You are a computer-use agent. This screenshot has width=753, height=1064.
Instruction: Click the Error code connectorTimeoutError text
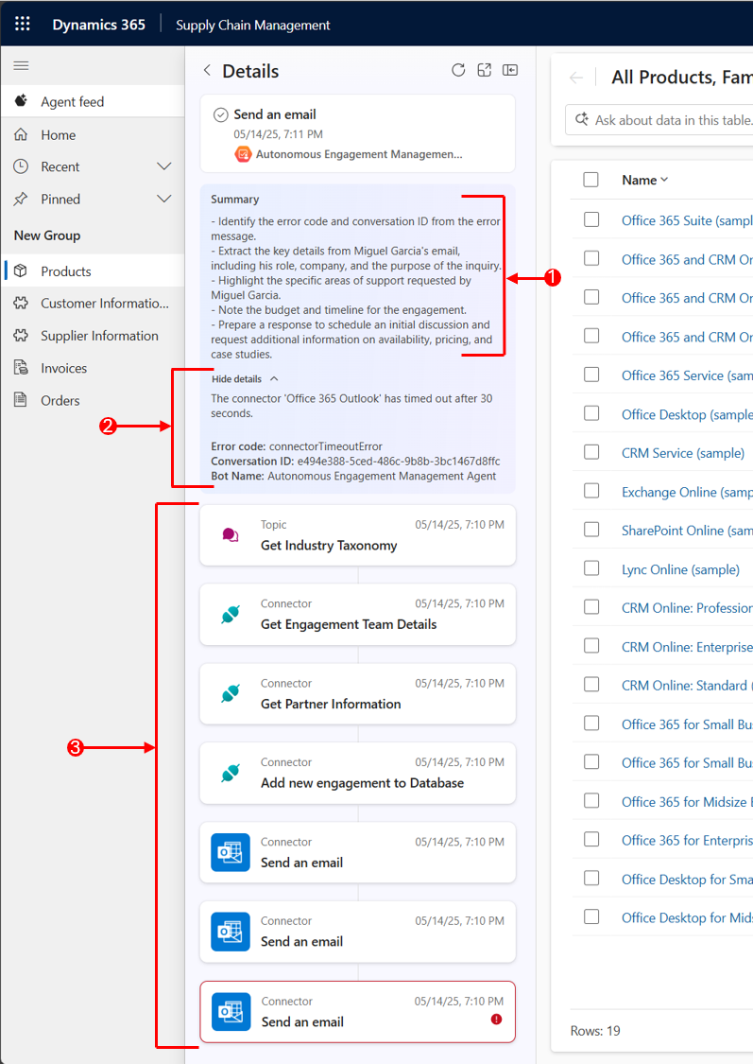tap(296, 446)
